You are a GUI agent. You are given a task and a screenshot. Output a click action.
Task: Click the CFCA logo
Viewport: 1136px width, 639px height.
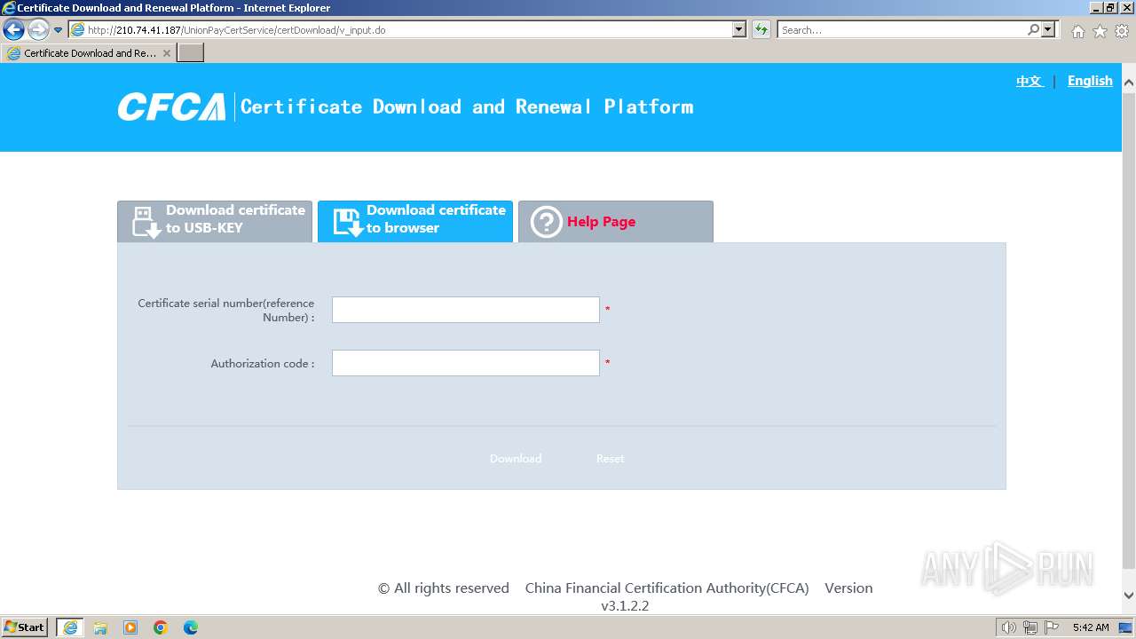pos(171,107)
